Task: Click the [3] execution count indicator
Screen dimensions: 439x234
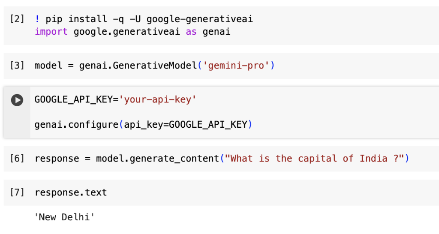Action: (x=17, y=66)
